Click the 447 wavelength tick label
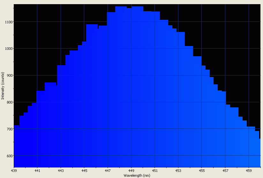 (x=108, y=171)
